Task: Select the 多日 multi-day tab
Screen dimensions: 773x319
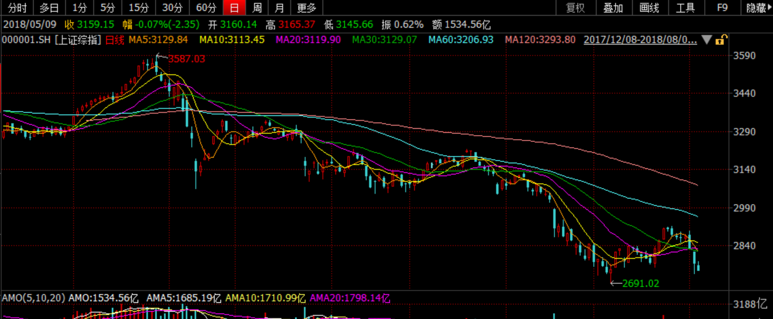Action: (x=49, y=8)
